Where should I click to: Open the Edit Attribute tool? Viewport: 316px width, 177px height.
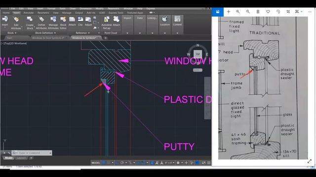(x=16, y=23)
